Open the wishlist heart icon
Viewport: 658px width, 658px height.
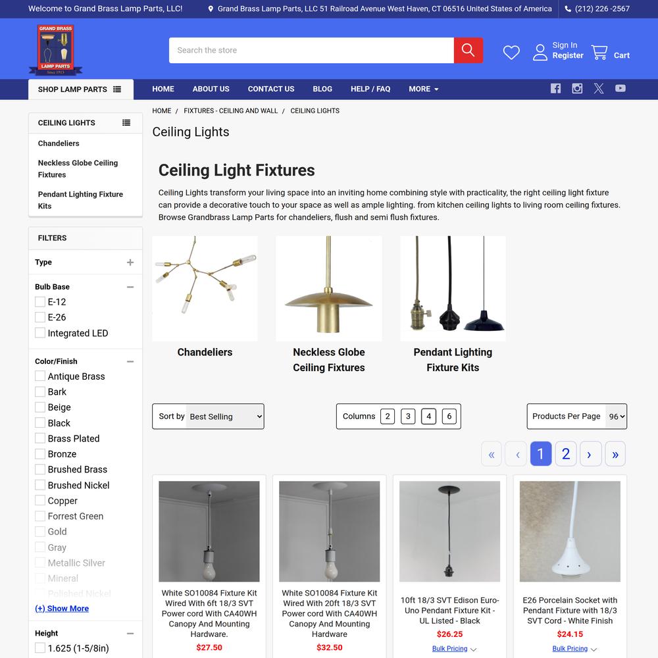(x=511, y=53)
